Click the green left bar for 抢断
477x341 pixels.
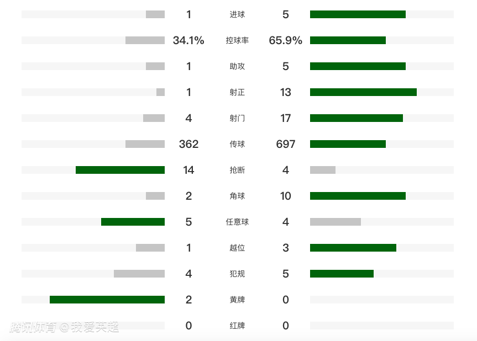[120, 170]
